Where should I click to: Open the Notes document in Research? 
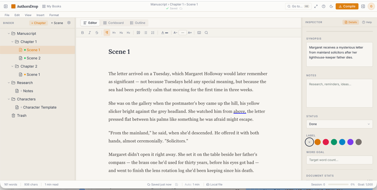click(x=37, y=91)
